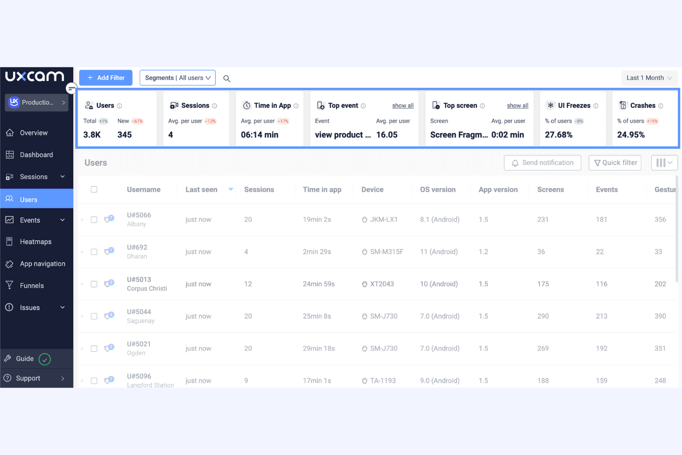This screenshot has width=682, height=455.
Task: Click the Send notification button
Action: point(542,163)
